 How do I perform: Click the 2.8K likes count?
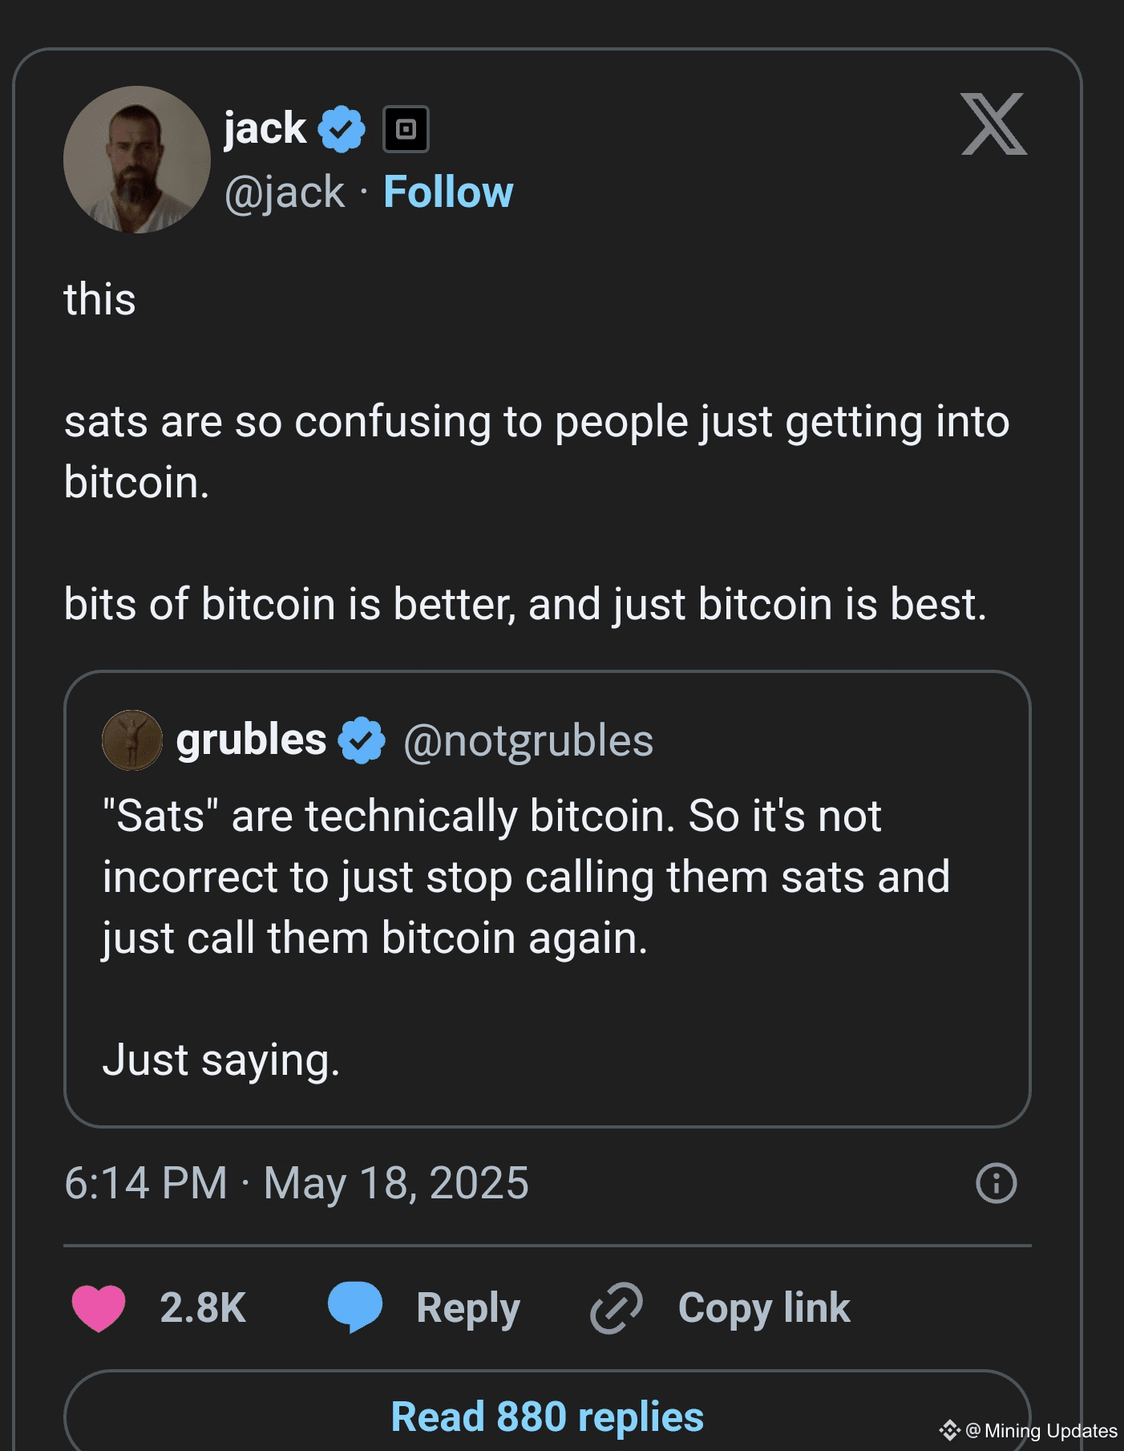203,1307
